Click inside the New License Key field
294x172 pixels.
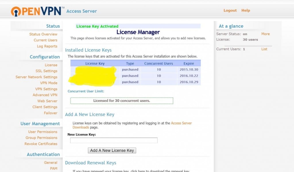click(x=114, y=140)
